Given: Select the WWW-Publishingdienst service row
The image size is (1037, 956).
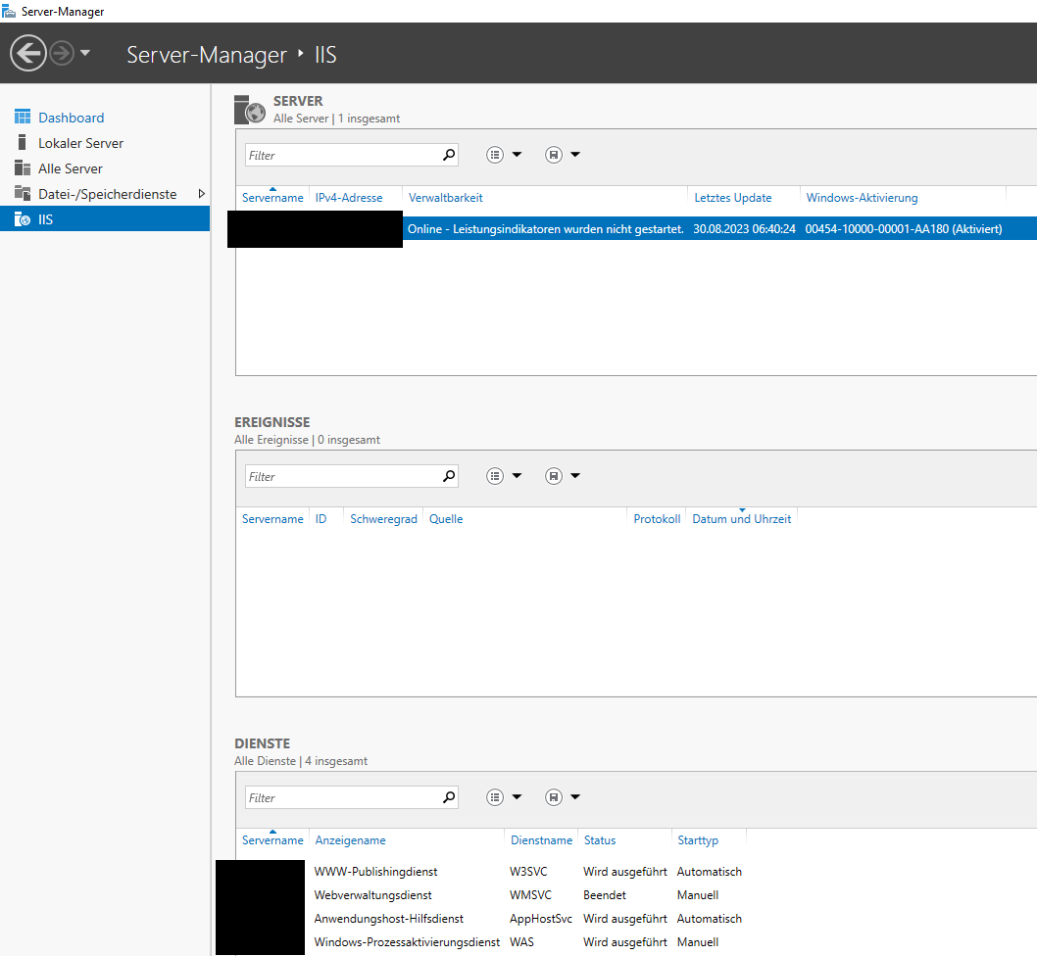Looking at the screenshot, I should click(x=375, y=872).
